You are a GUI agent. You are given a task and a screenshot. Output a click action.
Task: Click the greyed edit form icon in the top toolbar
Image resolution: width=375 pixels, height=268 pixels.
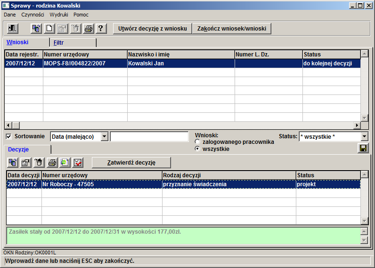pos(62,29)
